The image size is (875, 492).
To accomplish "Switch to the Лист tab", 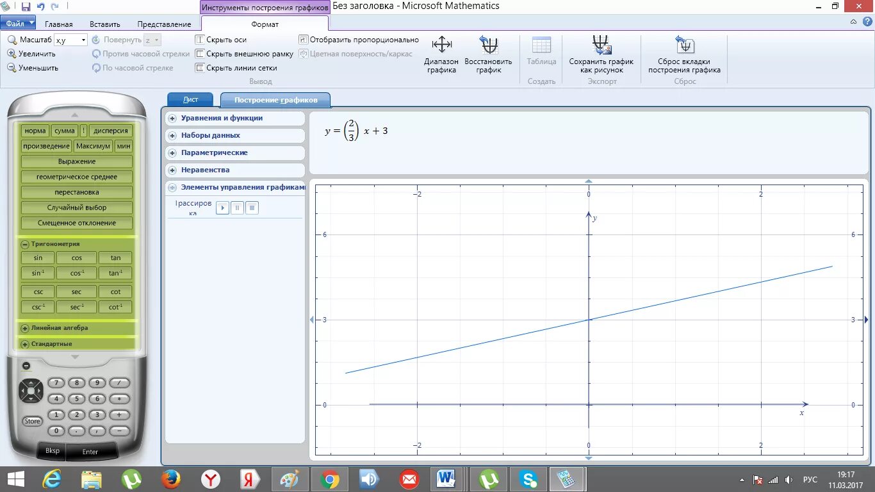I will click(190, 99).
